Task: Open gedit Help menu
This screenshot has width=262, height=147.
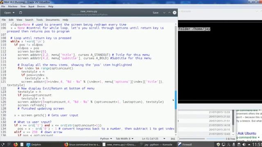Action: [65, 20]
